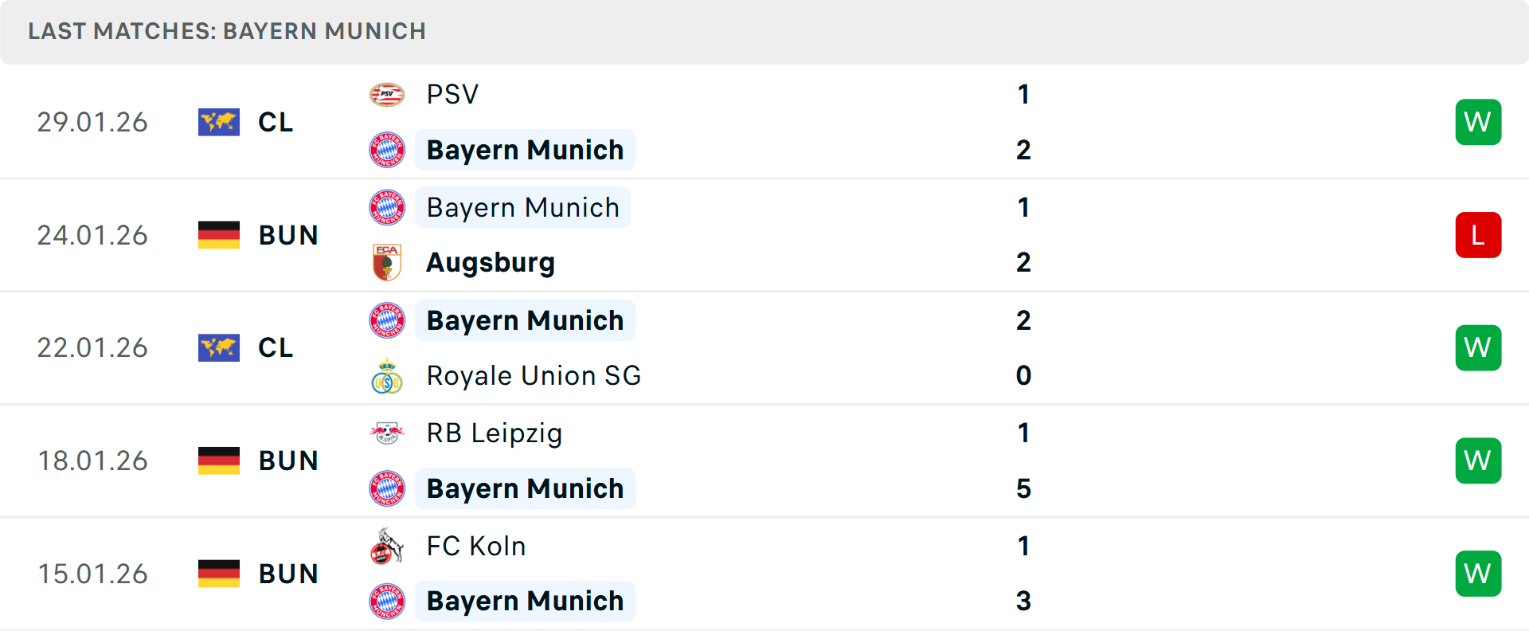Click the CL globe icon beside 22.01.26
This screenshot has height=631, width=1529.
[x=219, y=347]
